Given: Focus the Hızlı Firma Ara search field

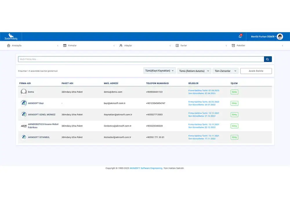Looking at the screenshot, I should point(141,59).
